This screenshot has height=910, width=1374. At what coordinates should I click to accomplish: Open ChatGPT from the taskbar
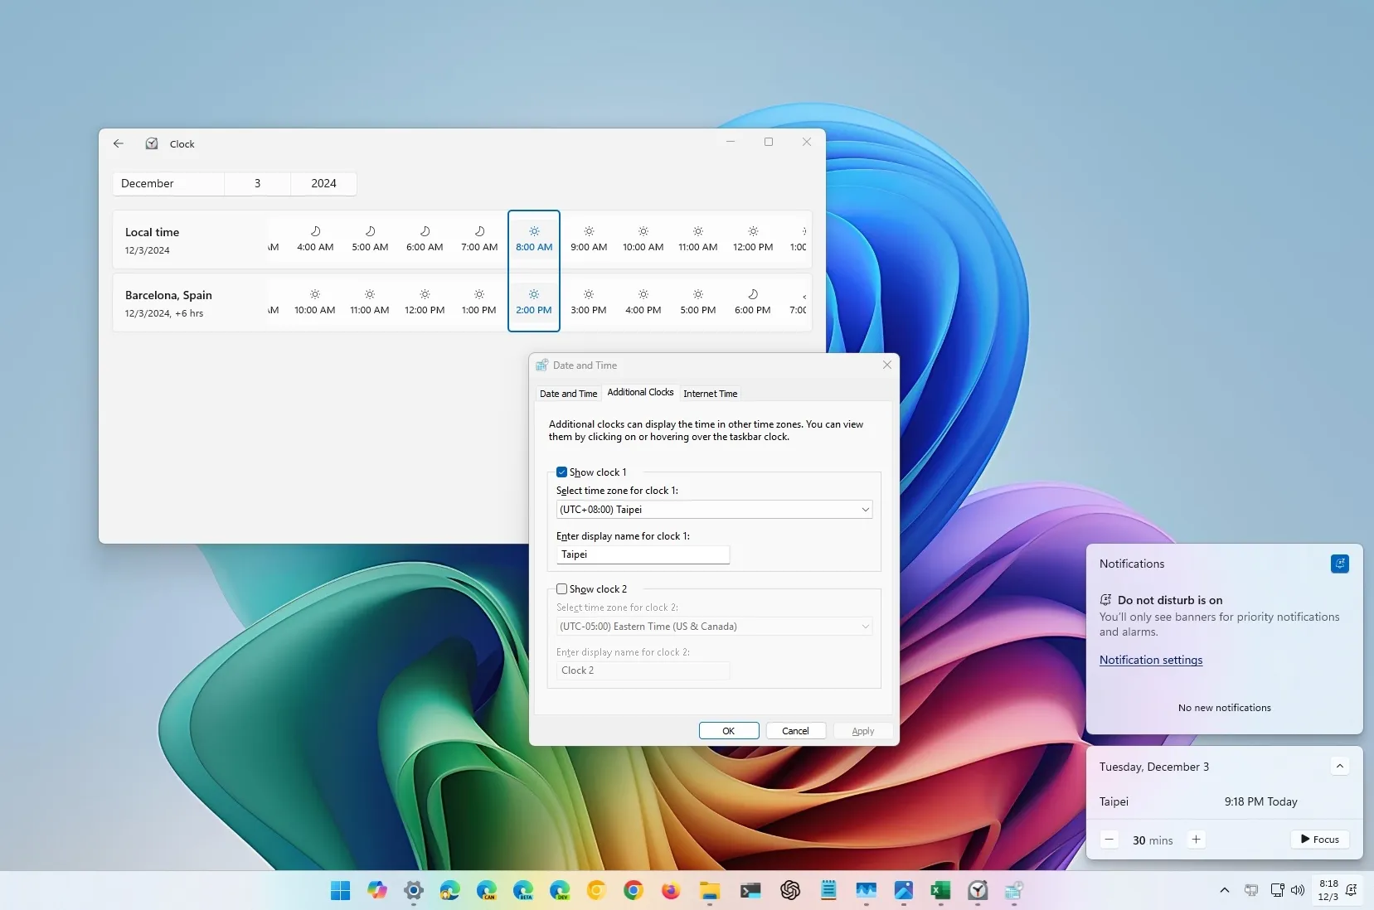(x=789, y=891)
